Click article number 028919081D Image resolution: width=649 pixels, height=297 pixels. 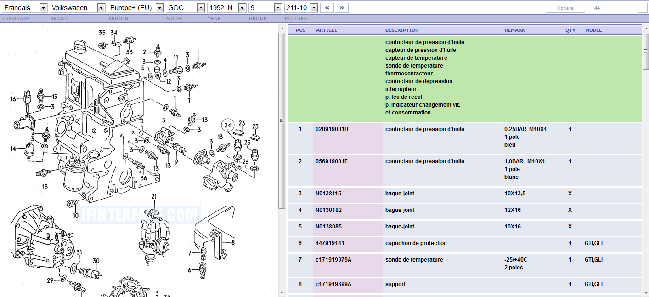pyautogui.click(x=332, y=129)
